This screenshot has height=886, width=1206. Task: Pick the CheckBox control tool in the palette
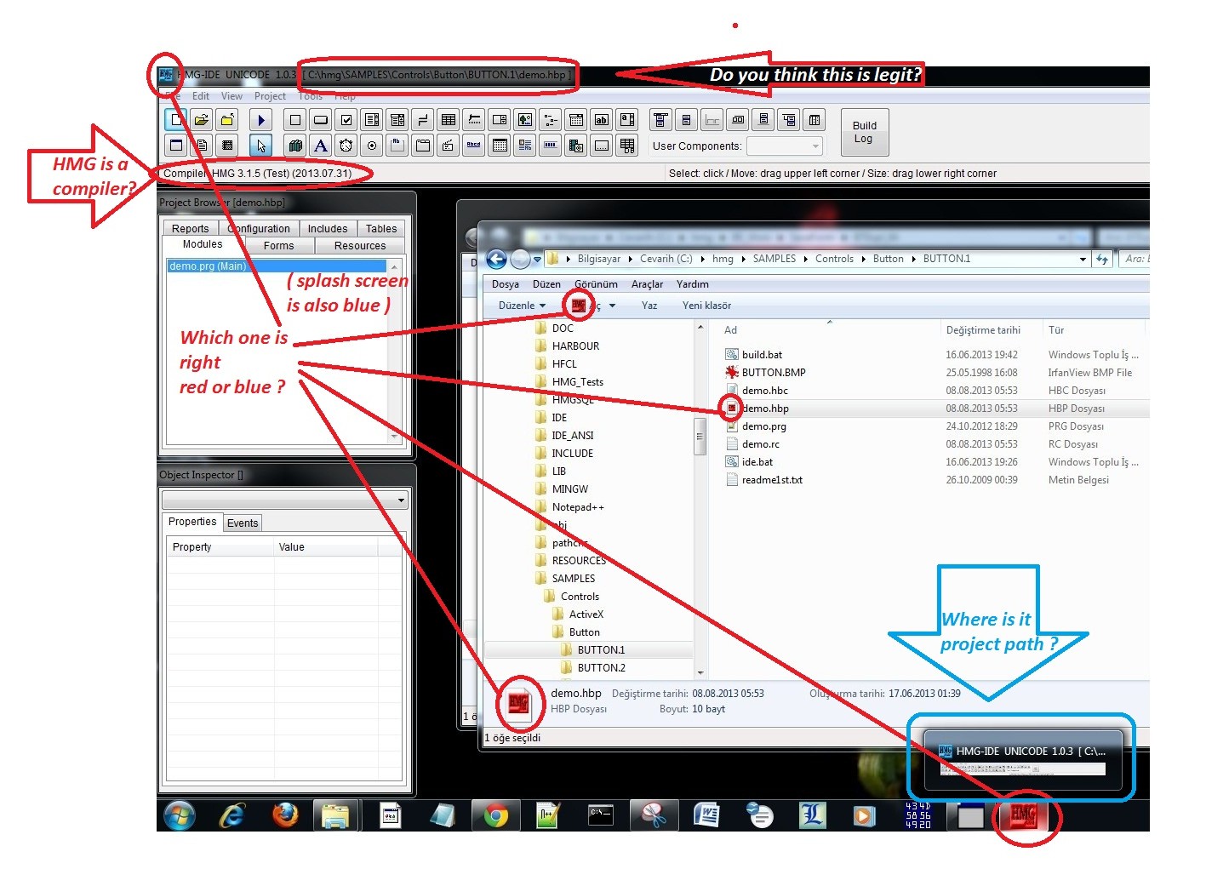pyautogui.click(x=346, y=120)
